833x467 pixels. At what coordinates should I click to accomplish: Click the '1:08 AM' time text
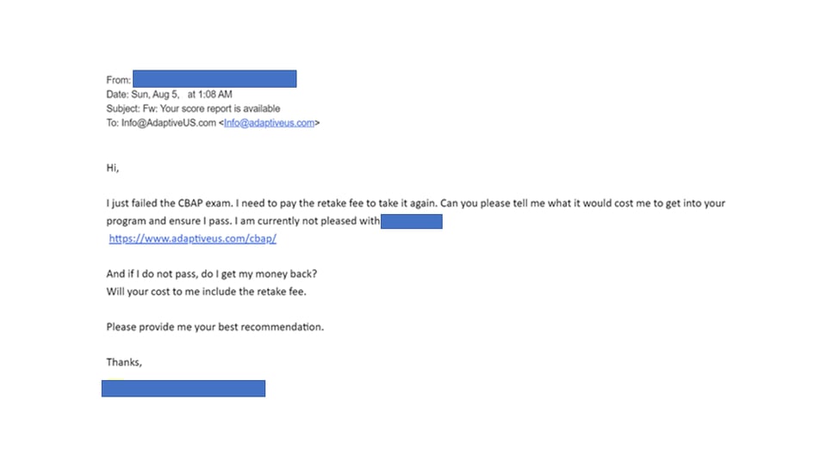pyautogui.click(x=215, y=95)
